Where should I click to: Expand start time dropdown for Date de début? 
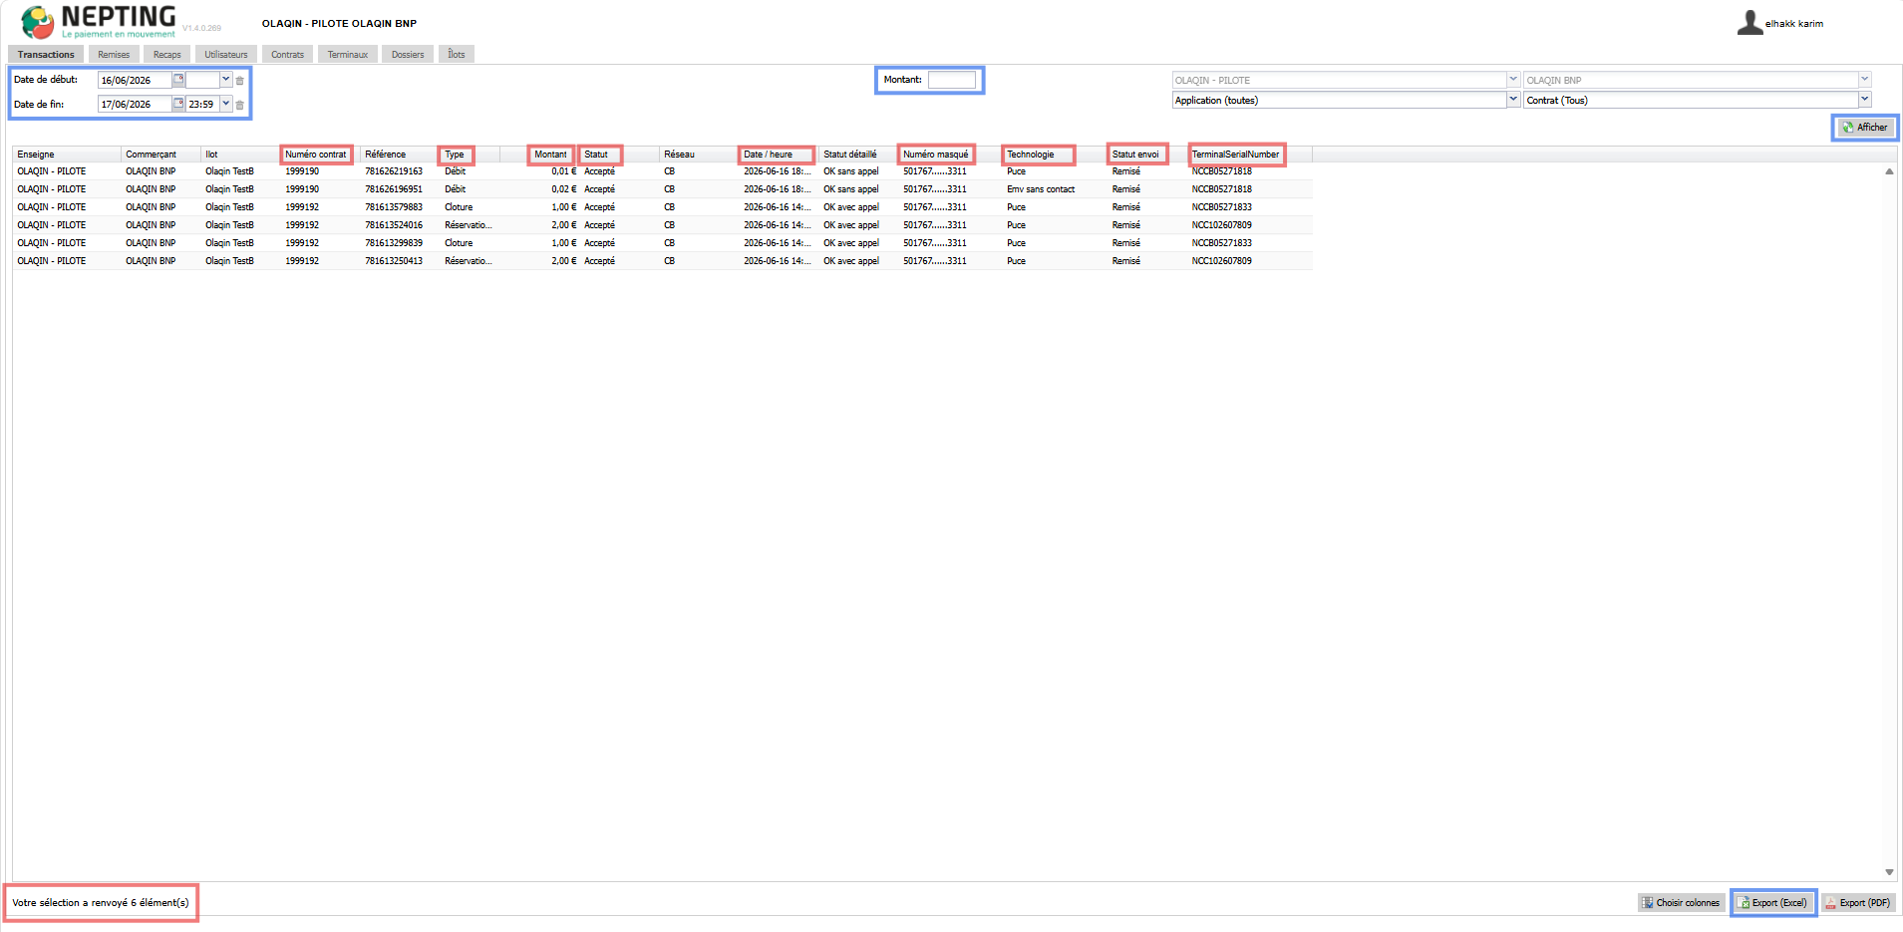226,80
